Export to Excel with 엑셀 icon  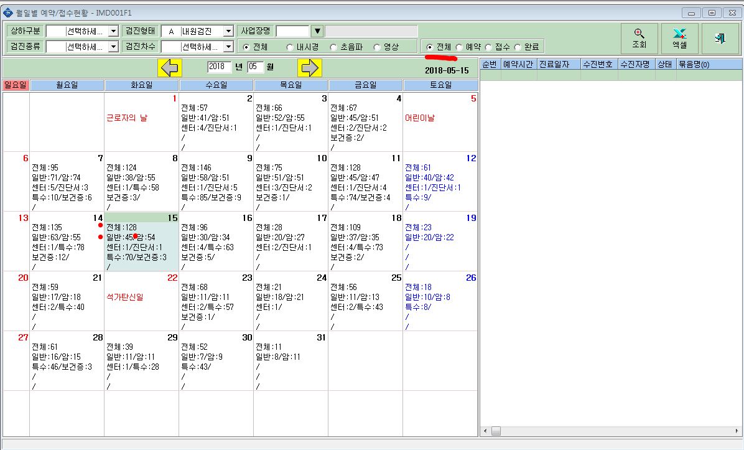[x=679, y=39]
